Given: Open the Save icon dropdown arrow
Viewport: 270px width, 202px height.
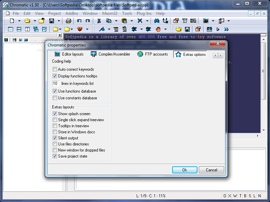Looking at the screenshot, I should coord(59,21).
